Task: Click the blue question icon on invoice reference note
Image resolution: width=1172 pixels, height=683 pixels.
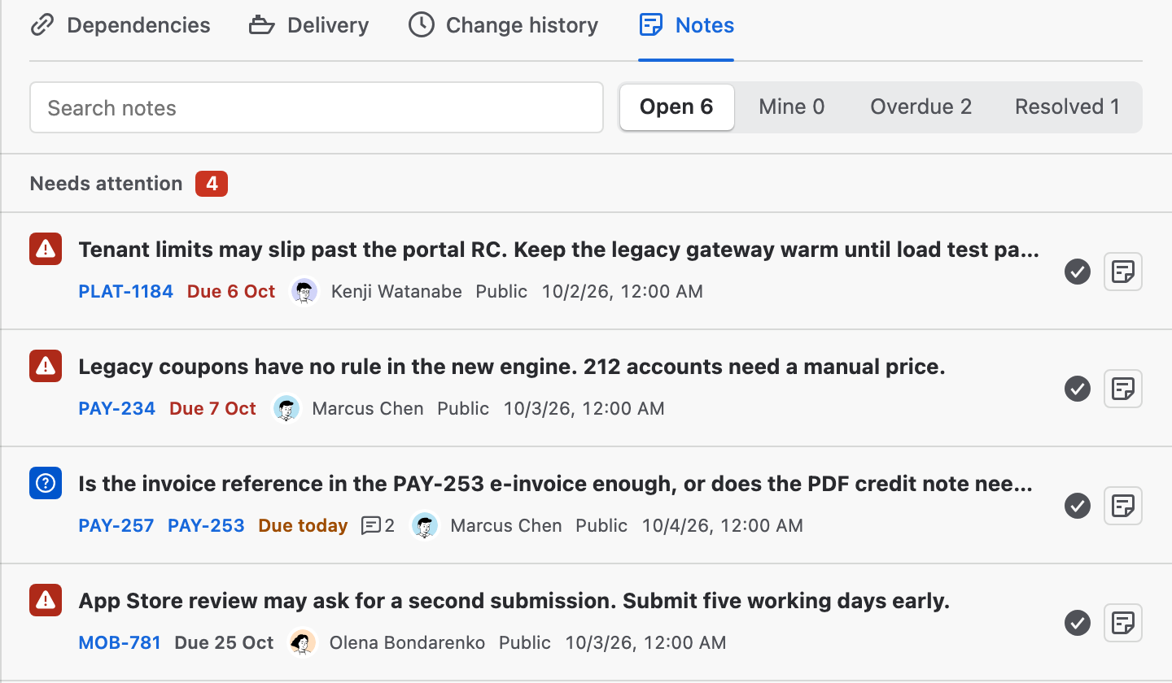Action: click(x=46, y=483)
